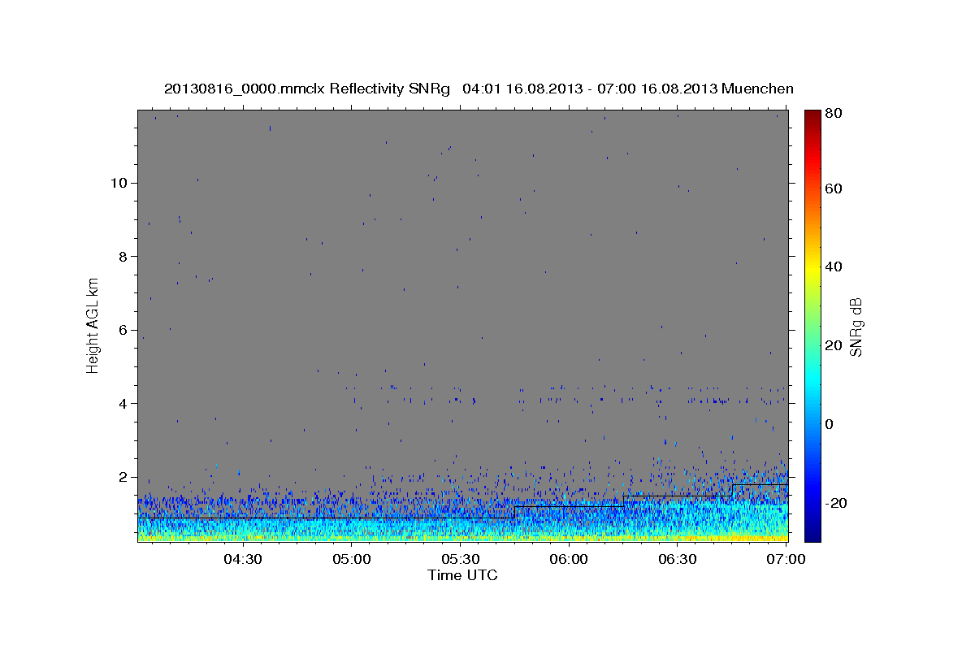
Task: Click the 'Time UTC' axis label
Action: pos(462,575)
